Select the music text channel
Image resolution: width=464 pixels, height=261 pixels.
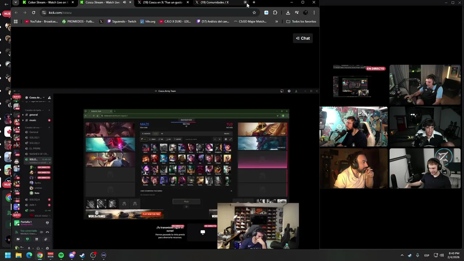coord(33,120)
